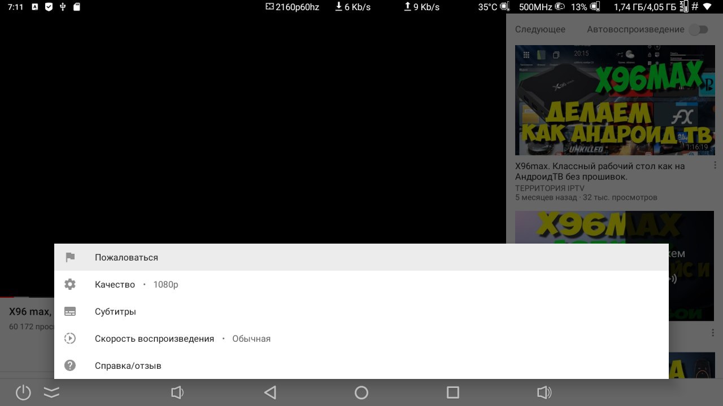Tap the volume up icon
The image size is (723, 406).
click(545, 392)
